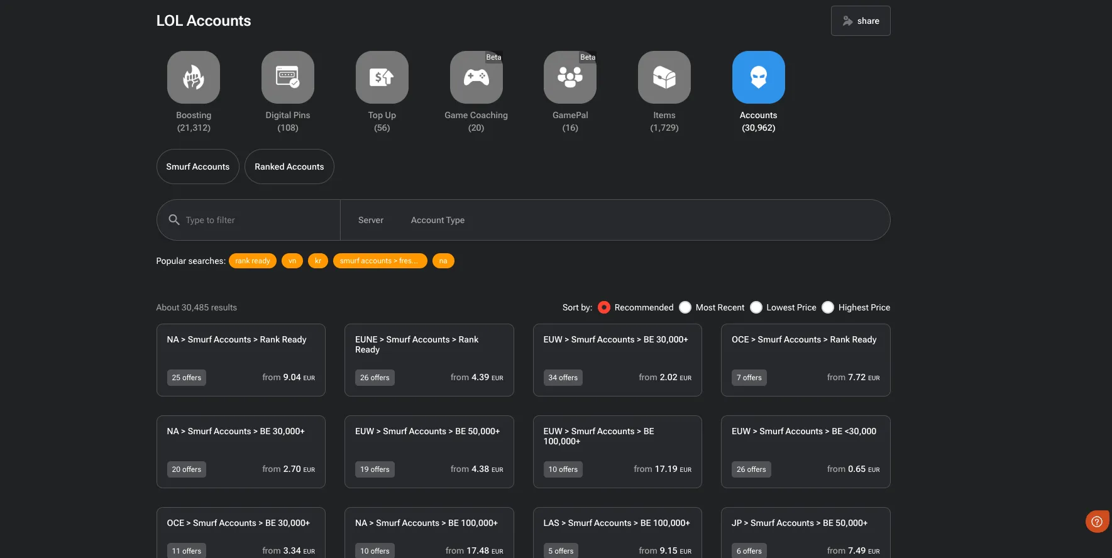
Task: Click the share button
Action: point(861,21)
